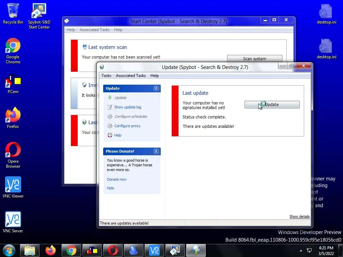The image size is (343, 257).
Task: Click the Configure proxy link
Action: (x=127, y=126)
